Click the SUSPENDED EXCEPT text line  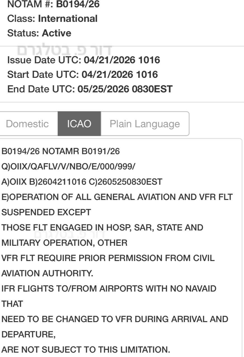click(x=46, y=213)
